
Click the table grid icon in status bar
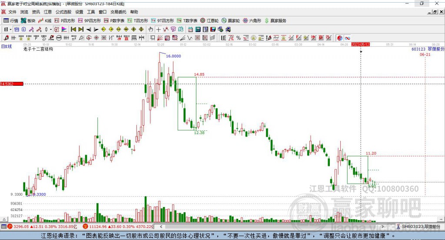click(3, 227)
